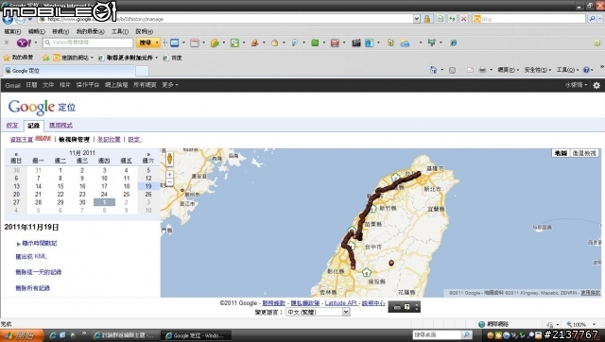Zoom out the map with minus button

(x=169, y=182)
